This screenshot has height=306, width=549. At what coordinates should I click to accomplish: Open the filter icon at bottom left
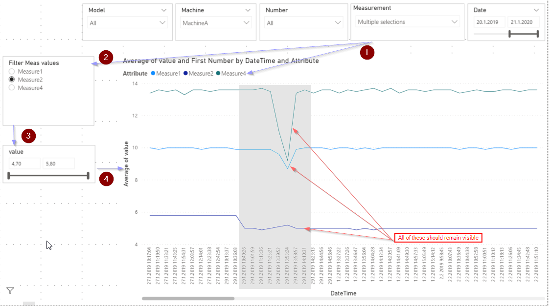(10, 290)
